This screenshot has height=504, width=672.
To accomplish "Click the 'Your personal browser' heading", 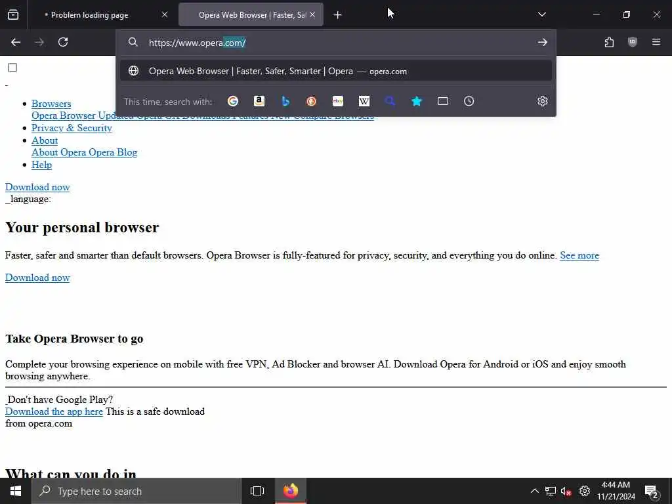I will click(82, 228).
